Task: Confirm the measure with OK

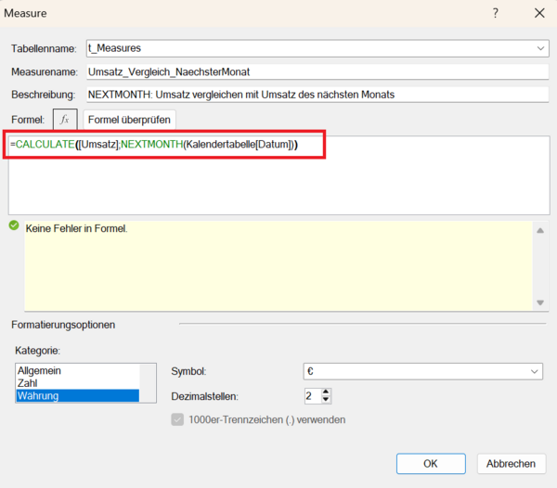Action: pyautogui.click(x=430, y=463)
